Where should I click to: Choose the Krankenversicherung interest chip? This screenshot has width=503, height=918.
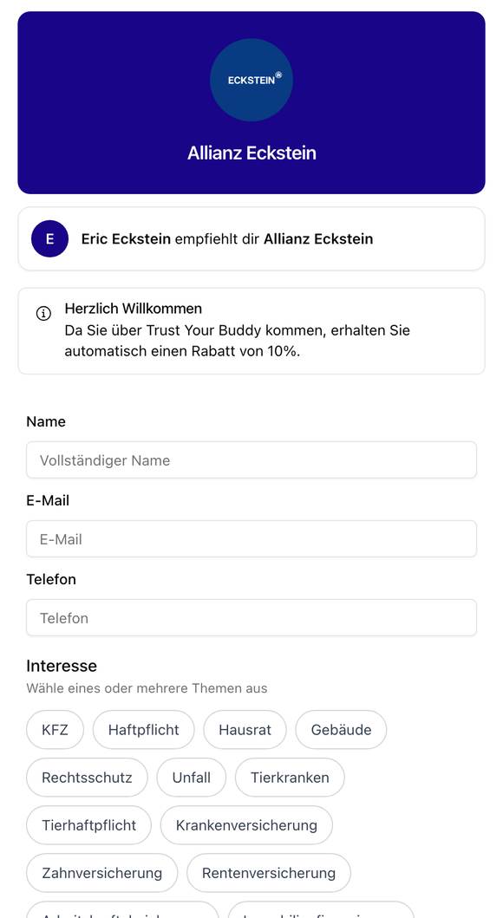(246, 825)
